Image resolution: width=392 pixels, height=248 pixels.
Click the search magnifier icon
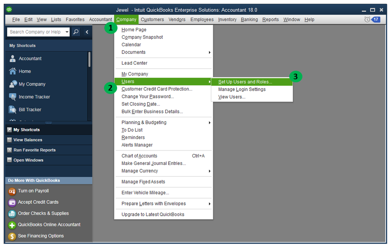(76, 32)
